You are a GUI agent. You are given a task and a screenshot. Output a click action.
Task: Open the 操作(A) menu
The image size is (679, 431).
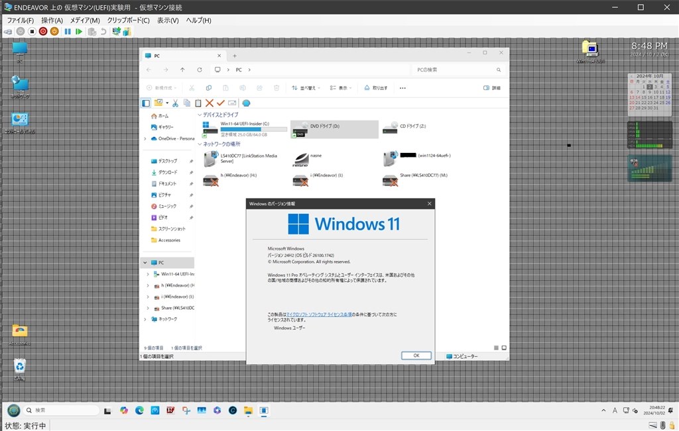click(52, 21)
